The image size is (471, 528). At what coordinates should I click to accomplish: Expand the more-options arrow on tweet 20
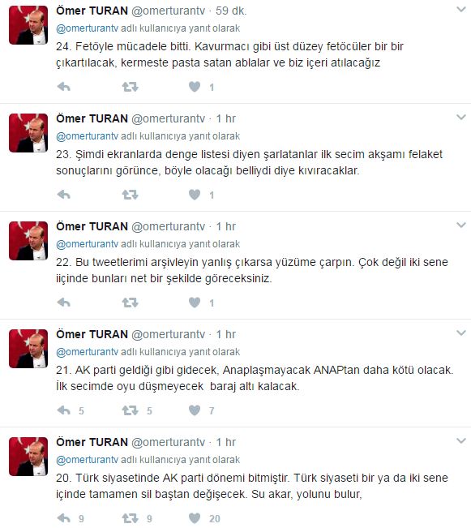[461, 440]
